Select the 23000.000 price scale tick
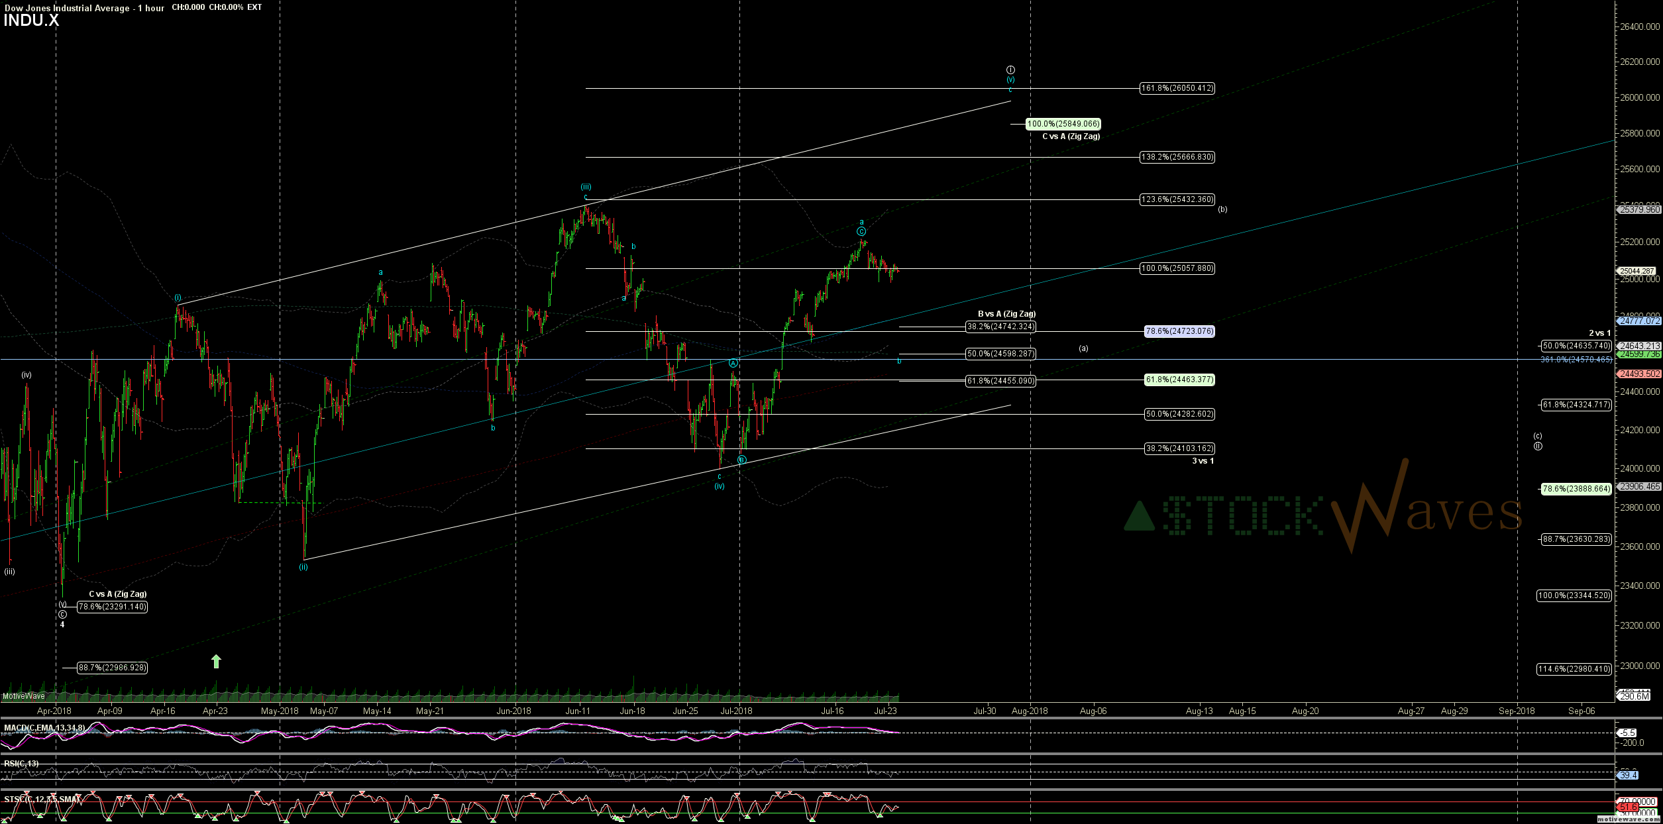This screenshot has width=1663, height=824. coord(1640,666)
